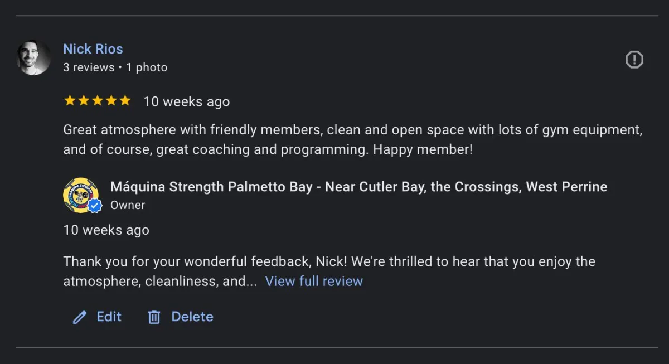Click the Delete button label
Screen dimensions: 669x364
192,317
